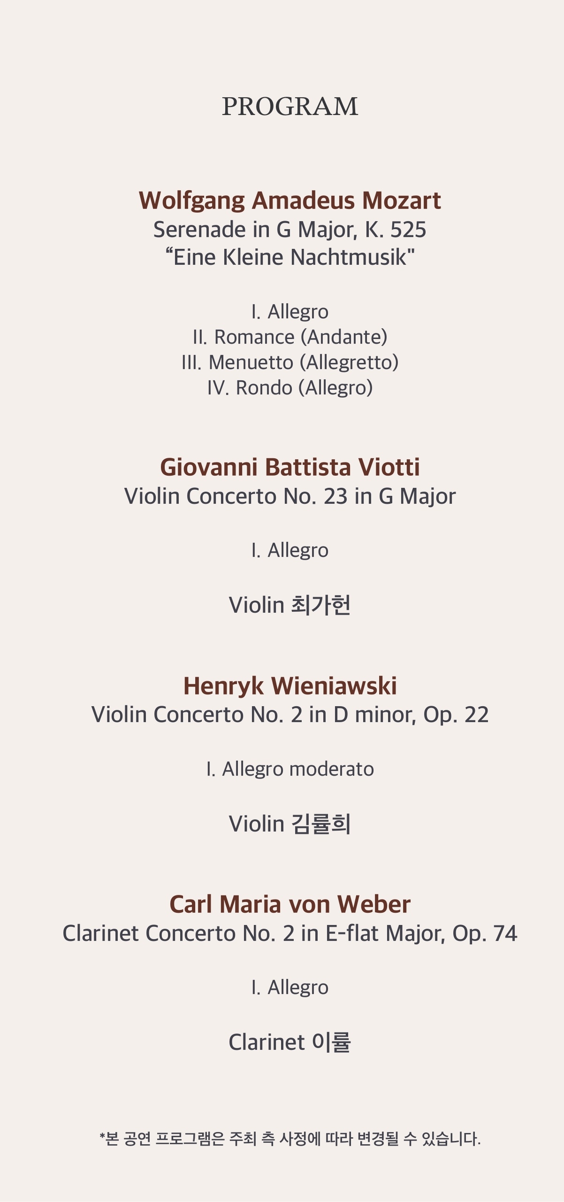Select the Wolfgang Amadeus Mozart composer name
This screenshot has height=1202, width=564.
coord(290,200)
